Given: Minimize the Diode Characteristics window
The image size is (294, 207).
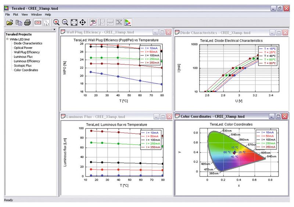Looking at the screenshot, I should (x=272, y=33).
